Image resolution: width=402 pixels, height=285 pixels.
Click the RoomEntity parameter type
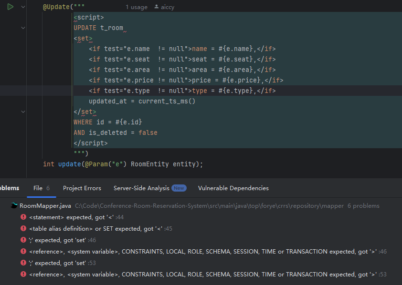pos(150,164)
